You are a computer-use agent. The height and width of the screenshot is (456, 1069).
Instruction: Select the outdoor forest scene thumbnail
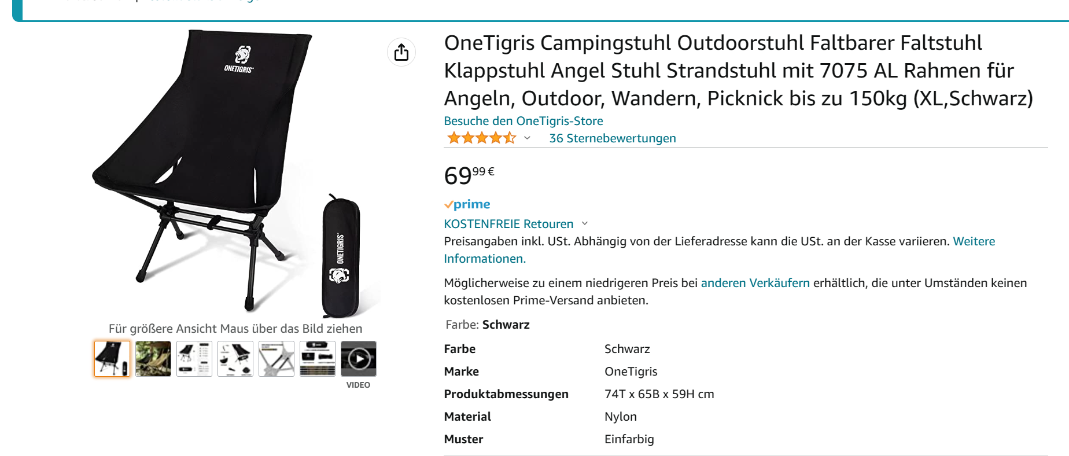(x=153, y=359)
